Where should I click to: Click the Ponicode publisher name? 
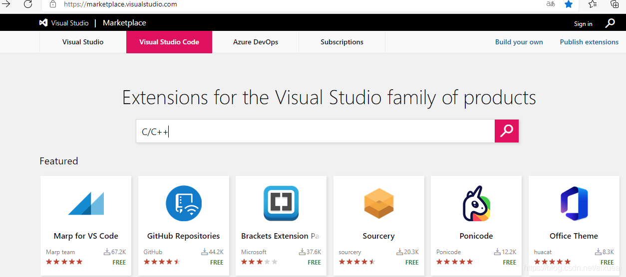point(449,252)
